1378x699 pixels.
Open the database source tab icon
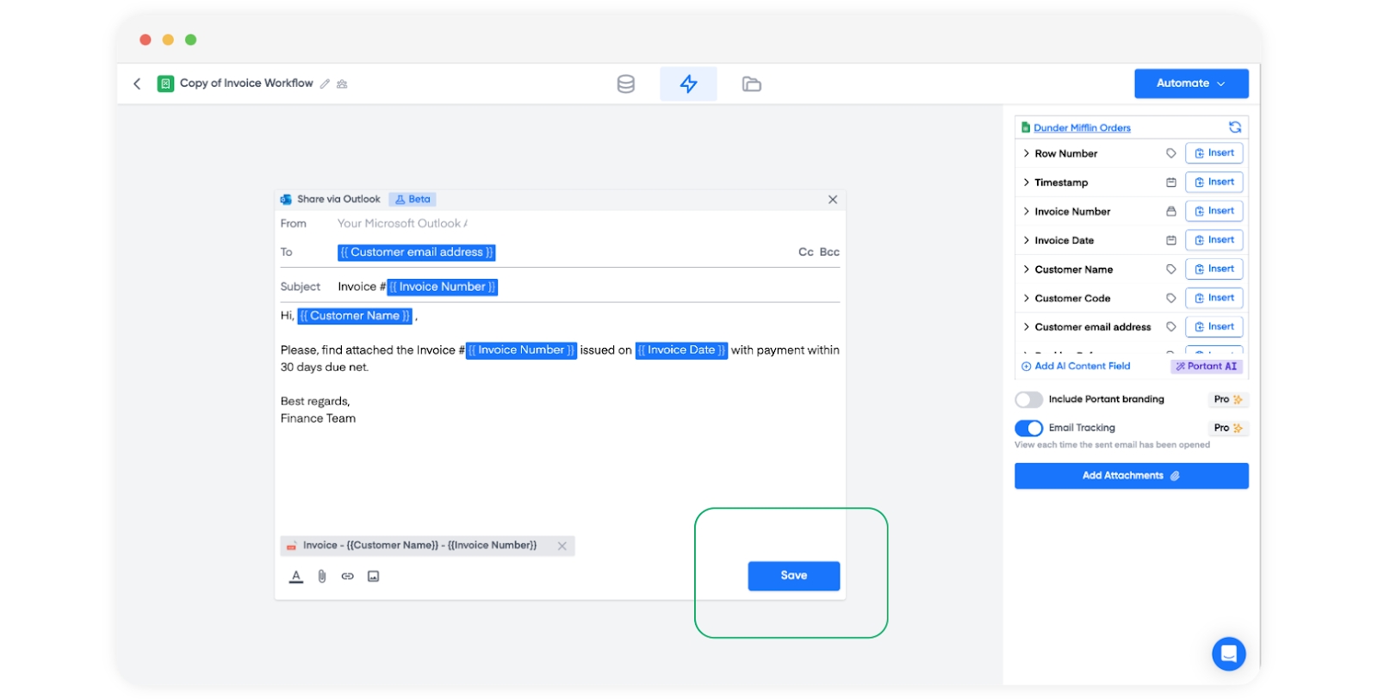point(626,84)
